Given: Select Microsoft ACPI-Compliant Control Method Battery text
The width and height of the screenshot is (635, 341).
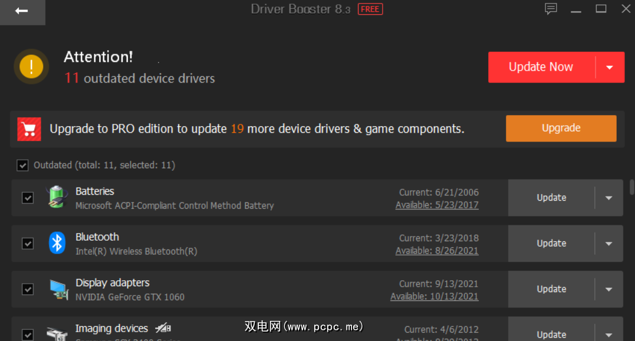Looking at the screenshot, I should tap(175, 206).
